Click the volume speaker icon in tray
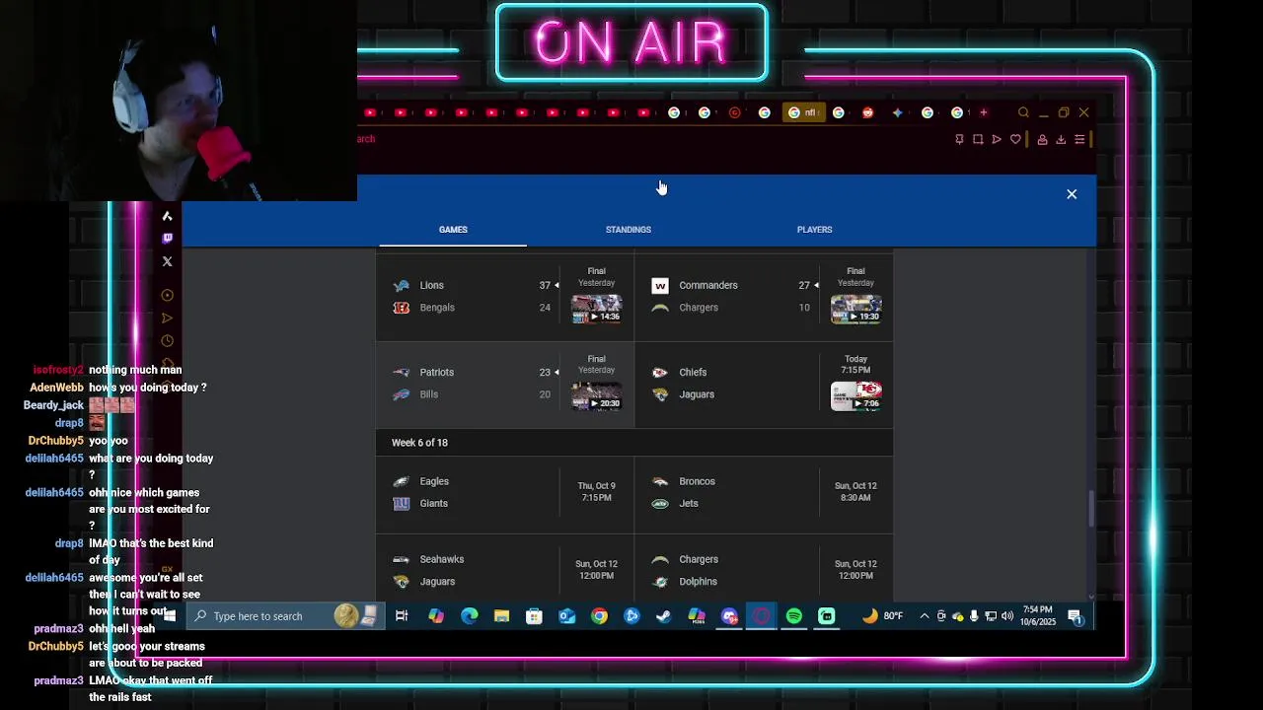1263x710 pixels. (1007, 616)
